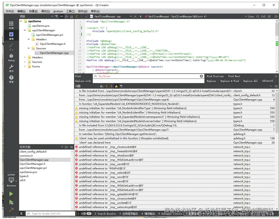Image resolution: width=279 pixels, height=219 pixels.
Task: Click Replace All button
Action: [250, 81]
